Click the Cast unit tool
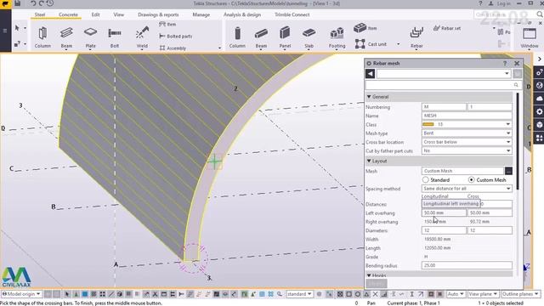 [x=371, y=44]
